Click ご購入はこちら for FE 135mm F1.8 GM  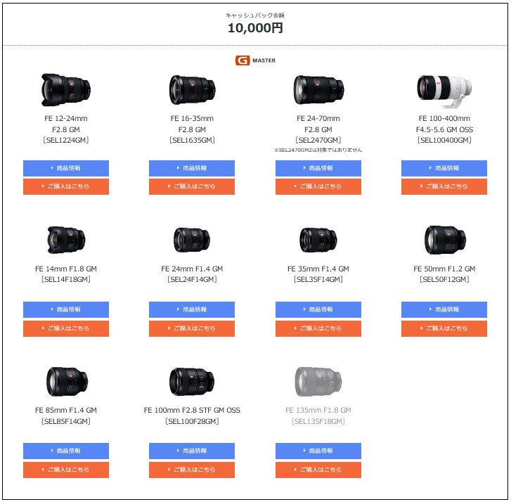(318, 470)
